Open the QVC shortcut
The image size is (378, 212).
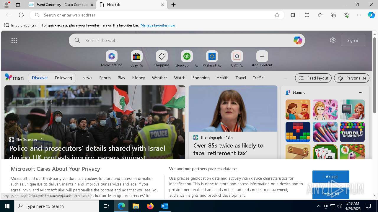[x=237, y=59]
